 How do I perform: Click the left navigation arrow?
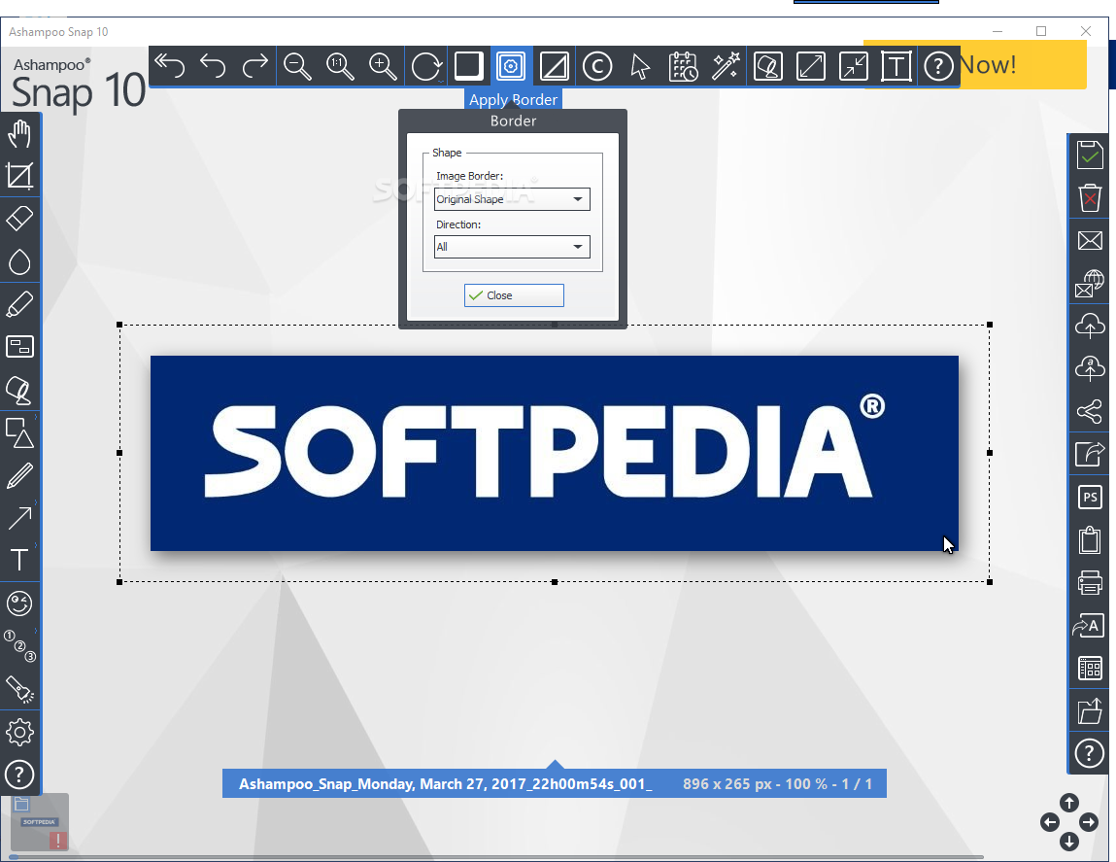tap(1050, 822)
